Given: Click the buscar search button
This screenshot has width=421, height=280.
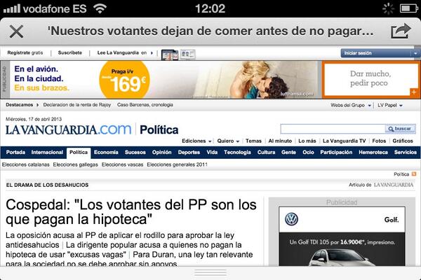Looking at the screenshot, I should point(399,129).
